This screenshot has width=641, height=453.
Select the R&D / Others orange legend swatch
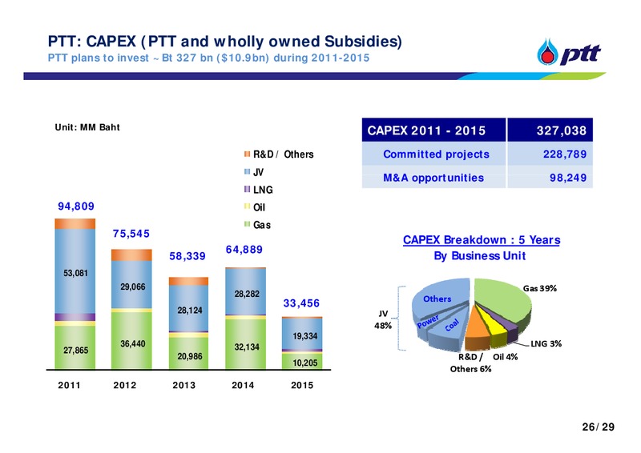click(x=247, y=154)
